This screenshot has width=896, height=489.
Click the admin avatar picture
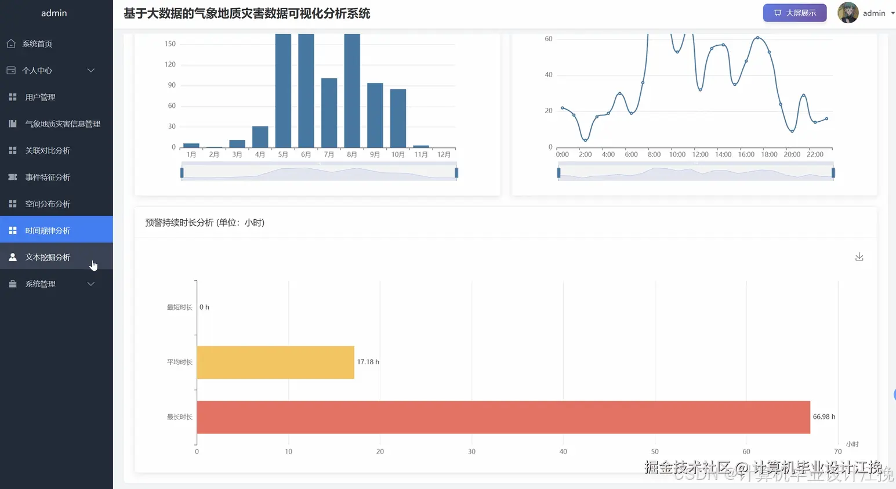pyautogui.click(x=848, y=13)
